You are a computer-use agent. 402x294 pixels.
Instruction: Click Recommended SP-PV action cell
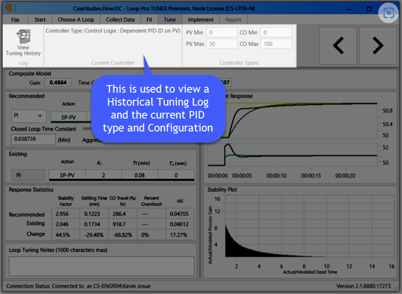point(69,117)
